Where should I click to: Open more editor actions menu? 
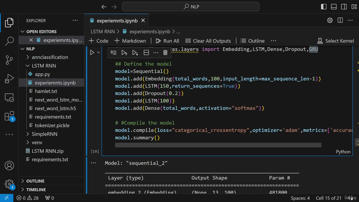(x=350, y=20)
